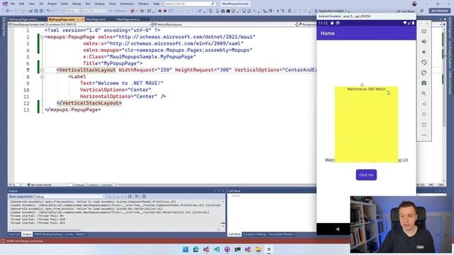Open the editor zoom percentage dropdown
The width and height of the screenshot is (454, 255).
coord(15,185)
